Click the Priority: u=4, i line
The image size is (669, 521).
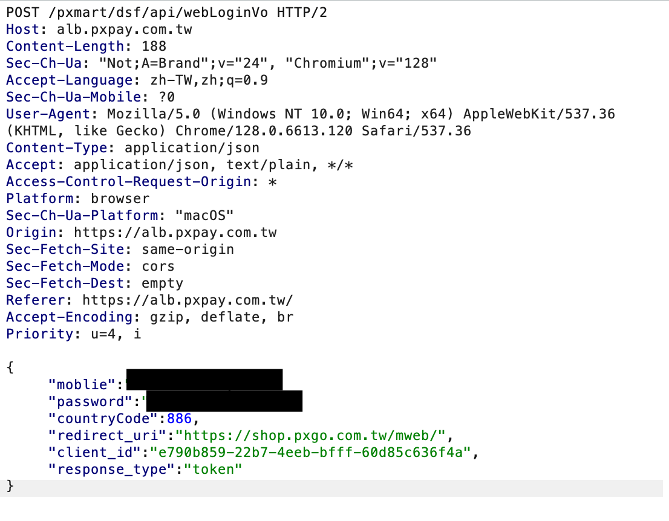[73, 334]
